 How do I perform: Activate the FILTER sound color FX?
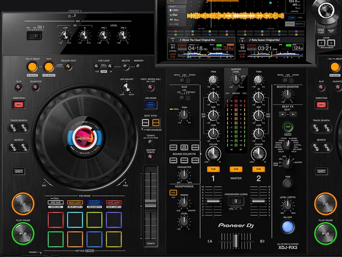pos(195,160)
